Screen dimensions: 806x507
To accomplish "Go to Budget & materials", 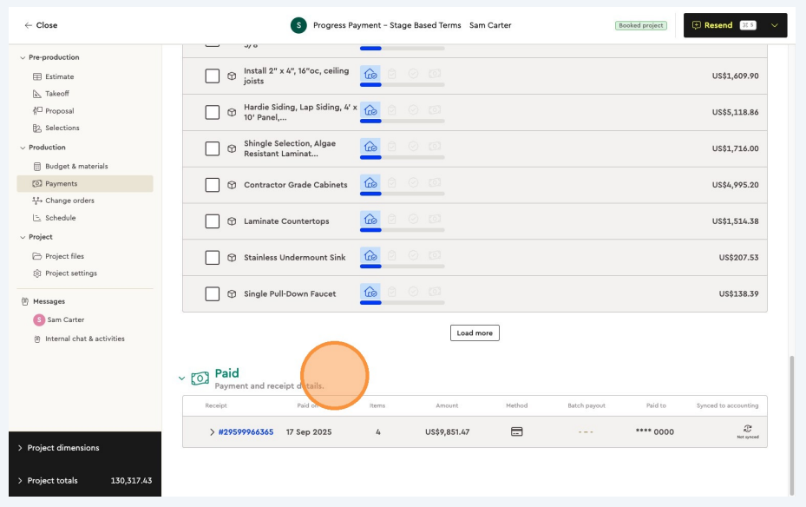I will pos(76,166).
